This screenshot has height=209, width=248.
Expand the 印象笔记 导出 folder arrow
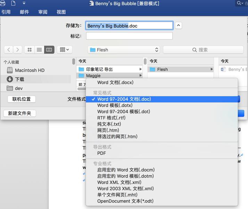(140, 69)
